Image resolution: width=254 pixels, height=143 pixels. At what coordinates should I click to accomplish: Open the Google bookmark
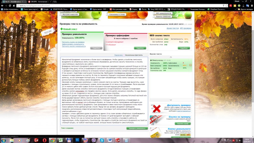point(44,9)
